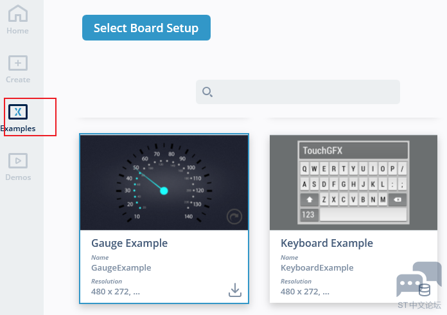Open the Demos sidebar icon
Screen dimensions: 447x315
coord(18,161)
